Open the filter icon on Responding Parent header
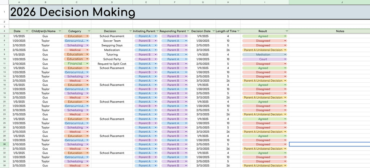The width and height of the screenshot is (370, 168). click(188, 31)
